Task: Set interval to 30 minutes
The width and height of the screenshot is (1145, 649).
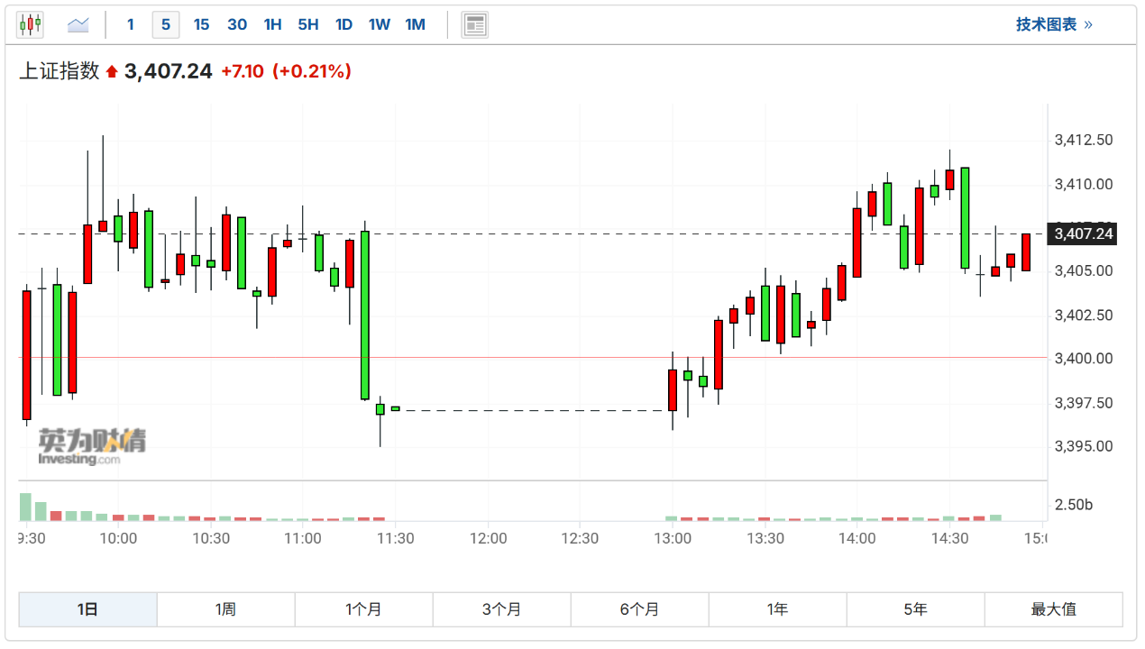Action: coord(237,24)
